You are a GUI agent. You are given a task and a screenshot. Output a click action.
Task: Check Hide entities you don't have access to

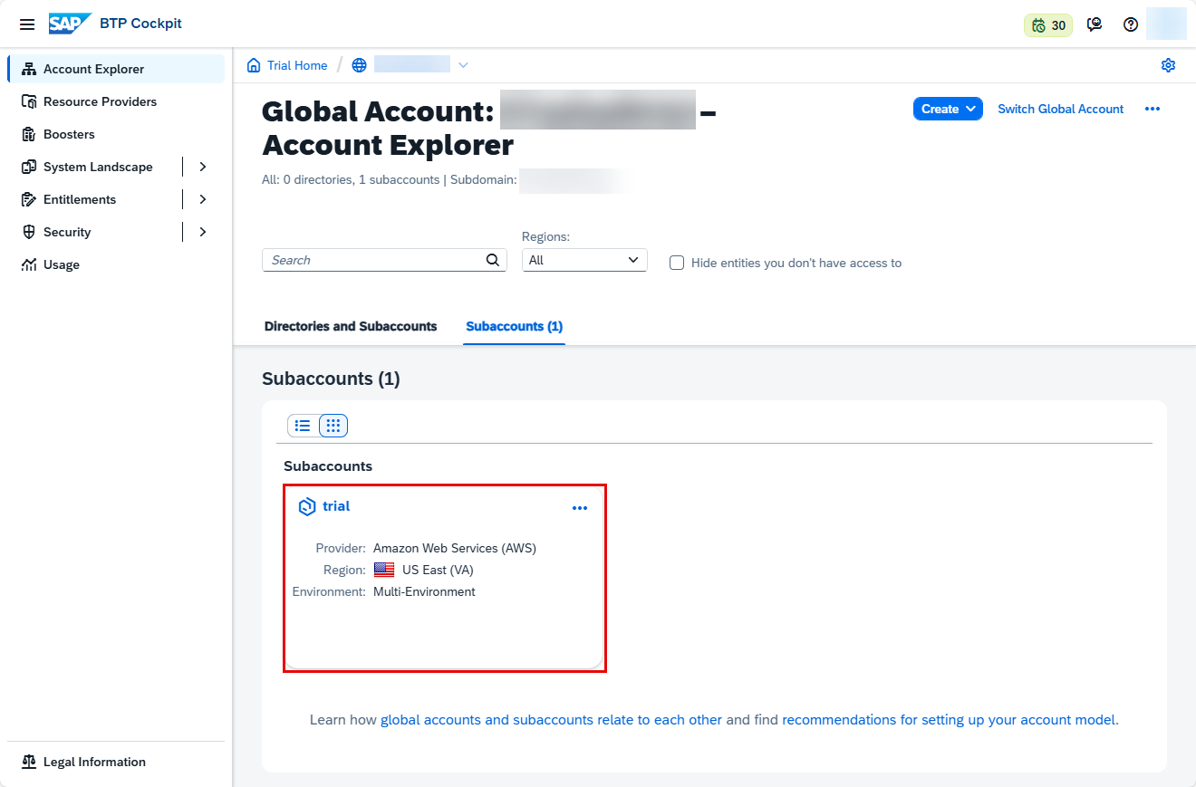point(676,263)
